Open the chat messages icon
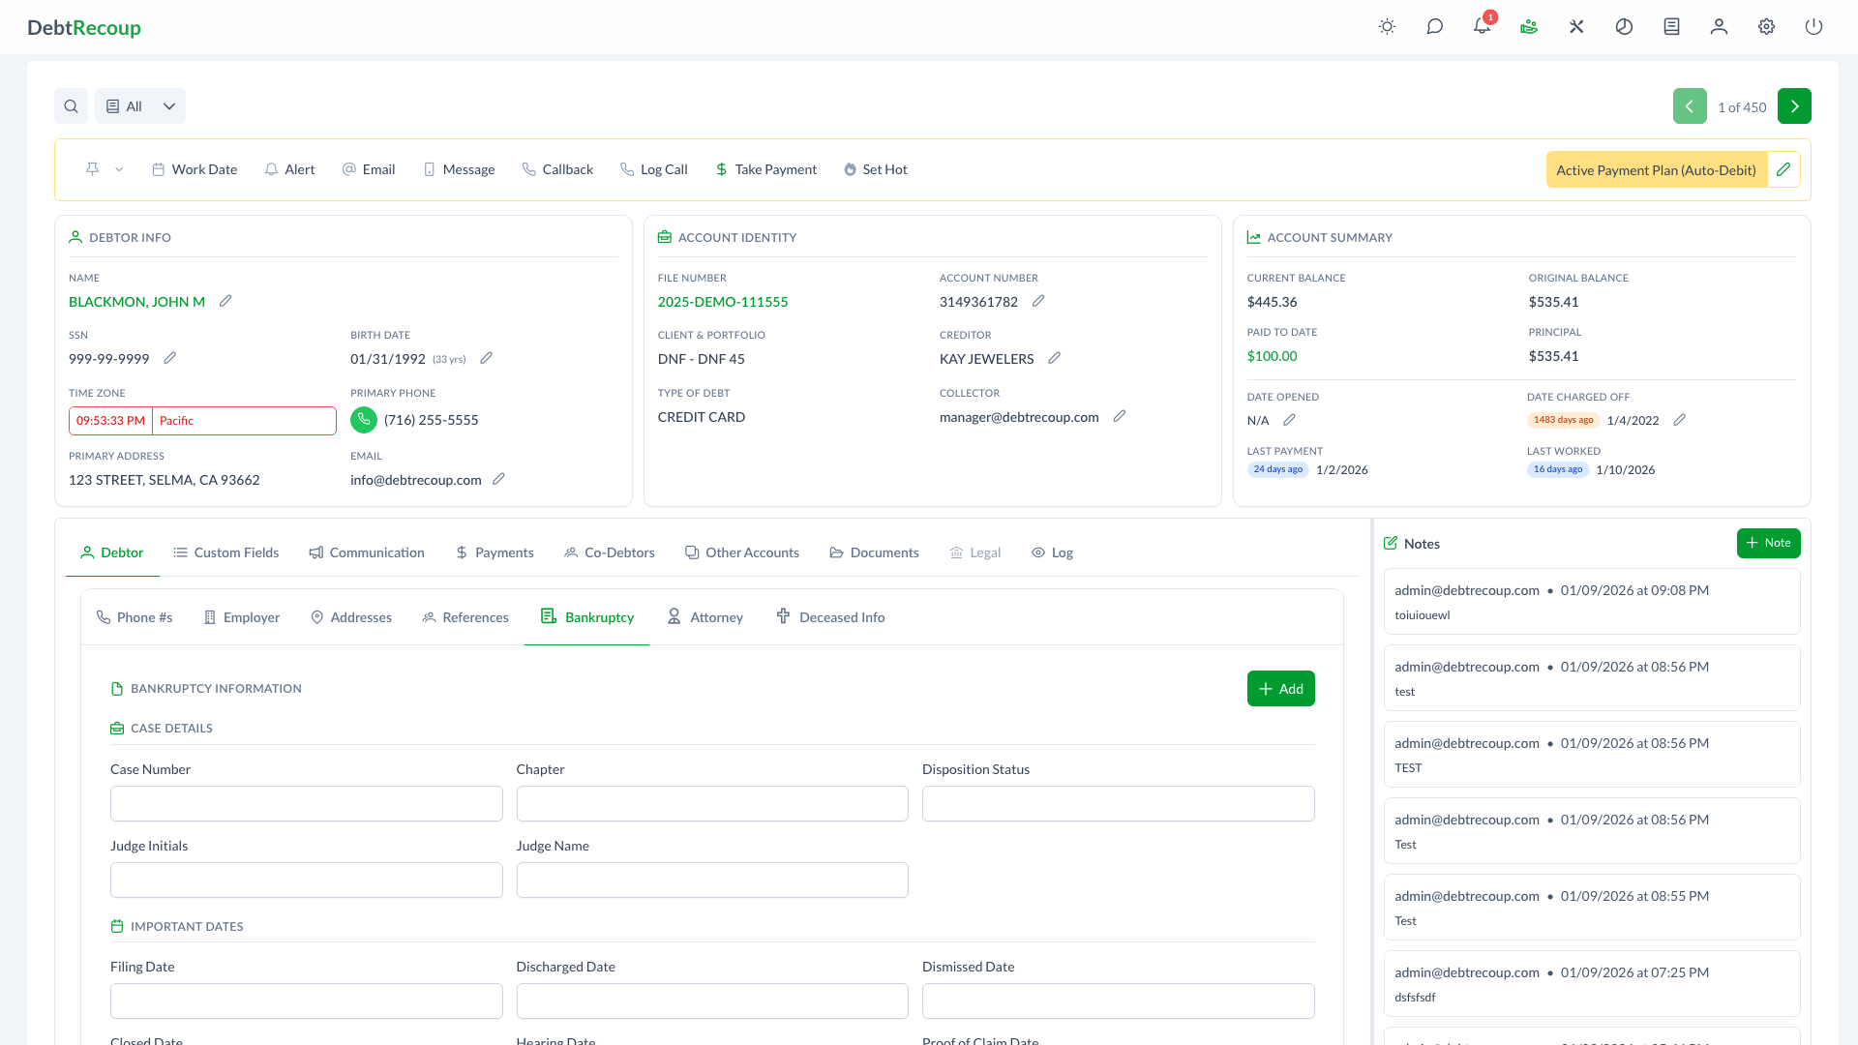This screenshot has height=1045, width=1858. point(1434,27)
